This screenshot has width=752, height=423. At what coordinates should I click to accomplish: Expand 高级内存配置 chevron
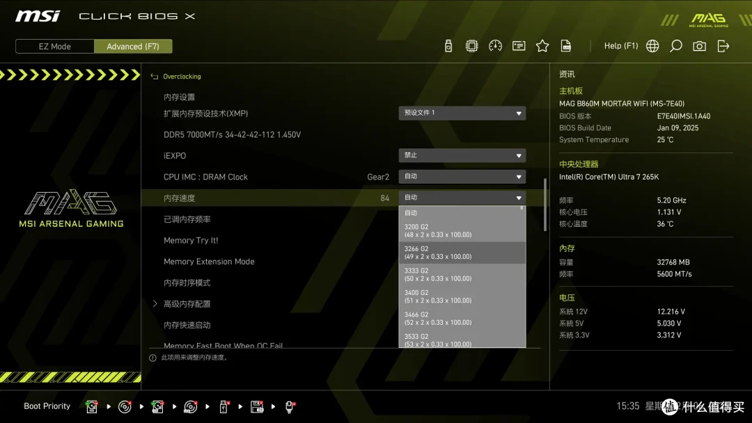(155, 304)
